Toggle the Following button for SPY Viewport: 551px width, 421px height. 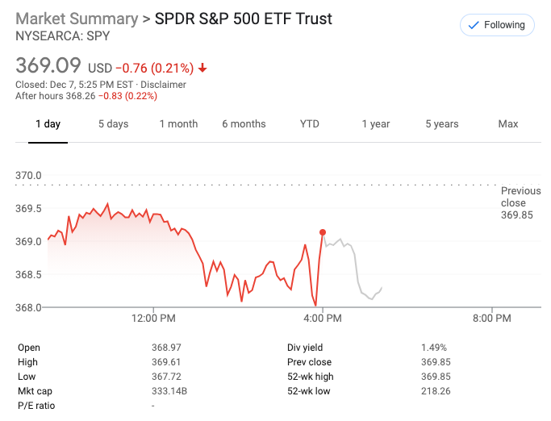coord(497,25)
